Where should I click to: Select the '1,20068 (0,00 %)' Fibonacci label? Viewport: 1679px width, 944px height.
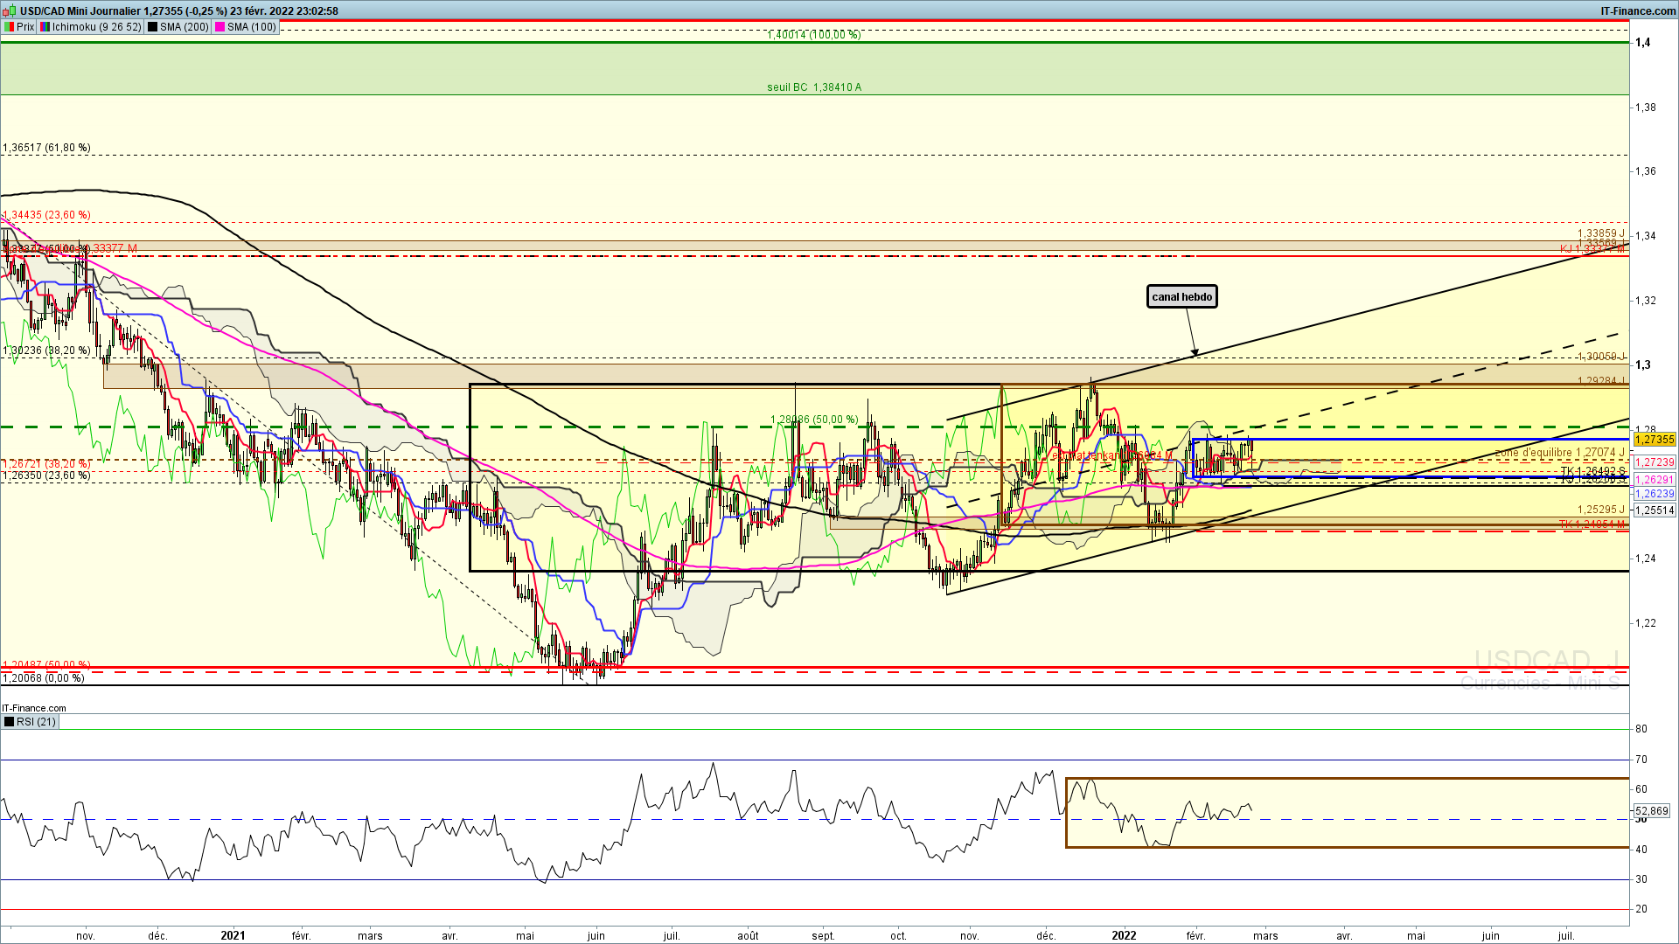pos(44,678)
